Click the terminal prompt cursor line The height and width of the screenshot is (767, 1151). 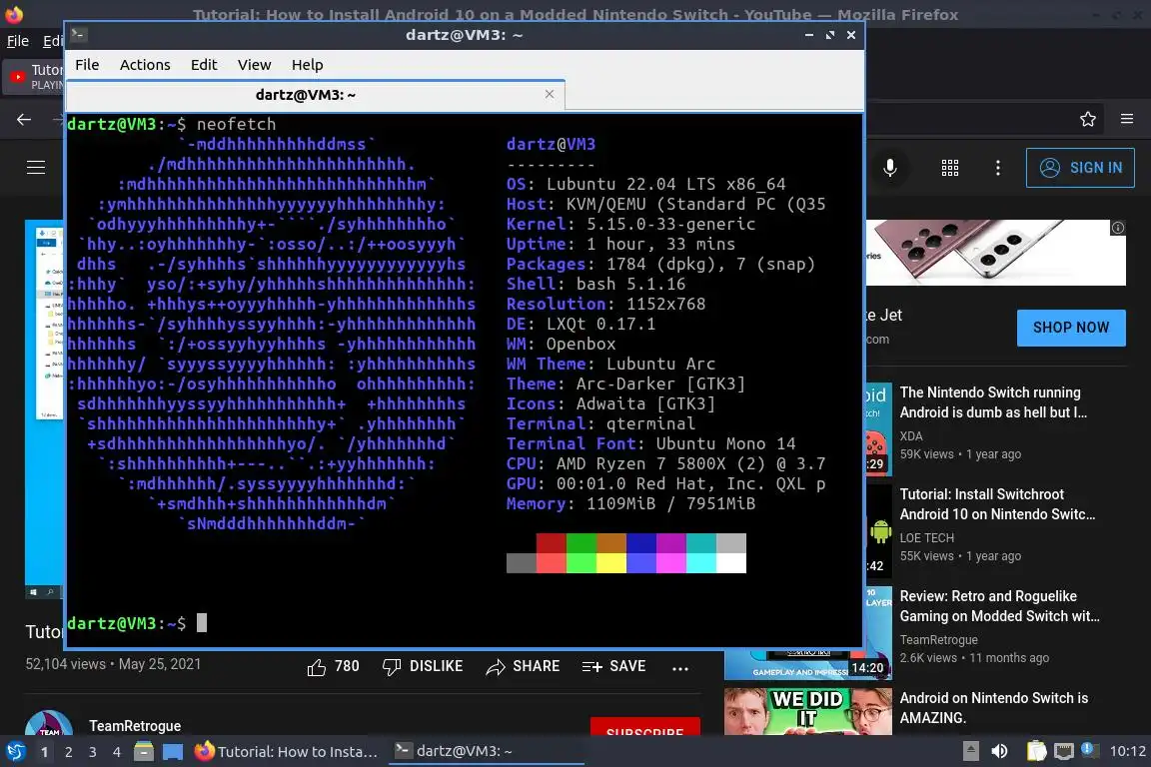tap(202, 623)
